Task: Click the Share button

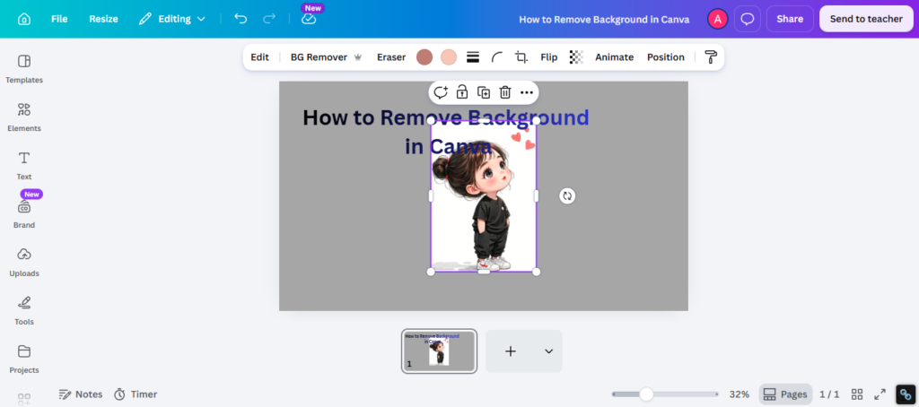Action: [x=790, y=19]
